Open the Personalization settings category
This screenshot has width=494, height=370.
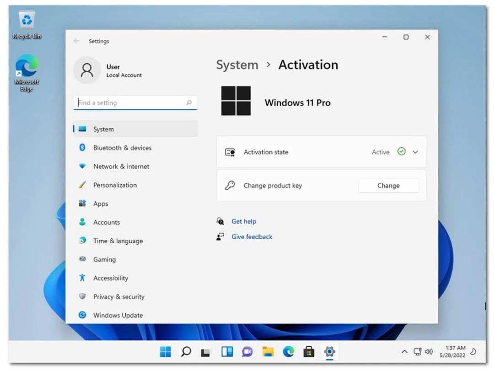click(x=115, y=185)
